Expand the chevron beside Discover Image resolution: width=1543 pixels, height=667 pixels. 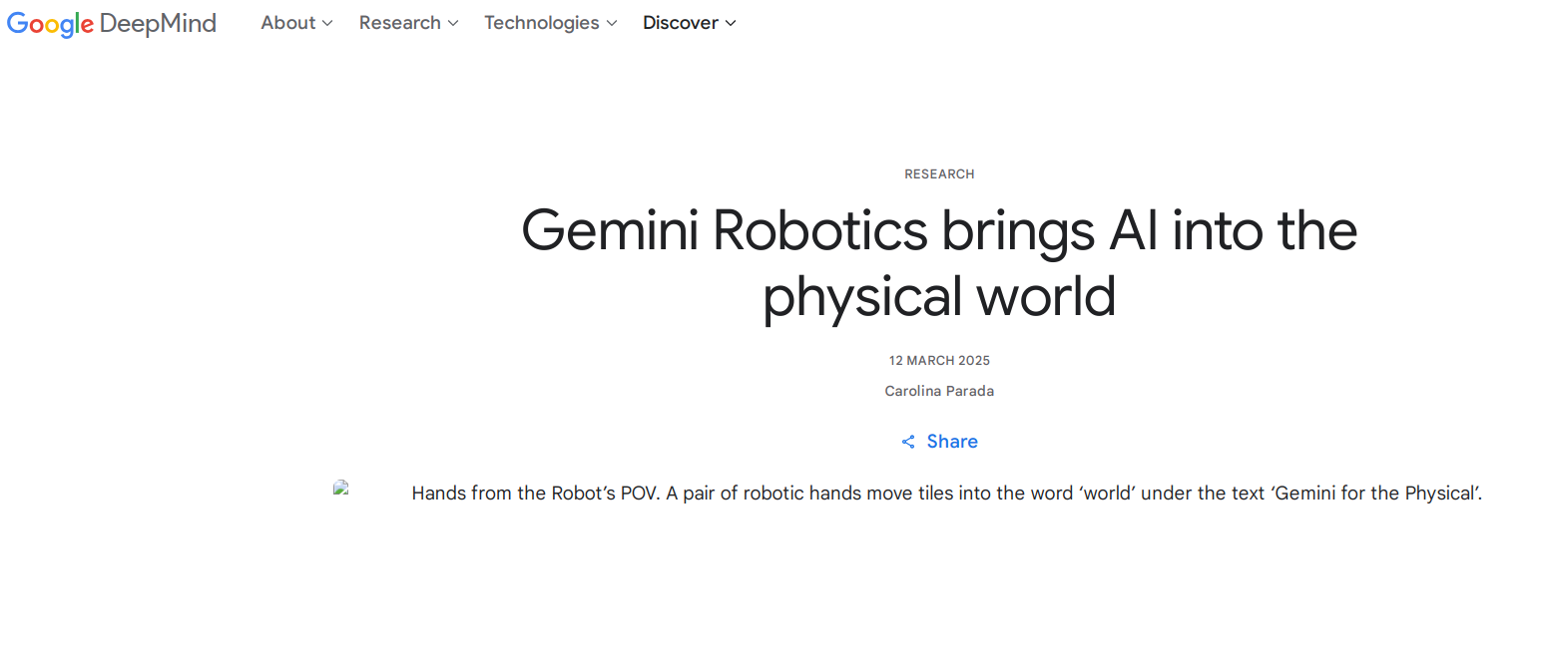(x=731, y=23)
